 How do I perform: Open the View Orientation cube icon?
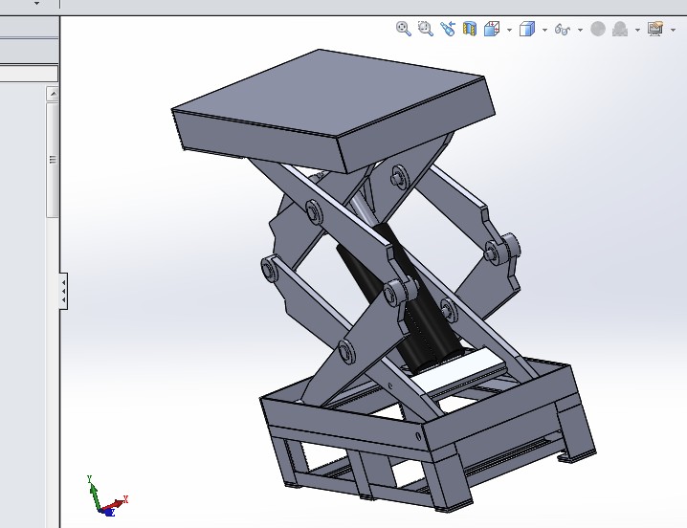492,29
